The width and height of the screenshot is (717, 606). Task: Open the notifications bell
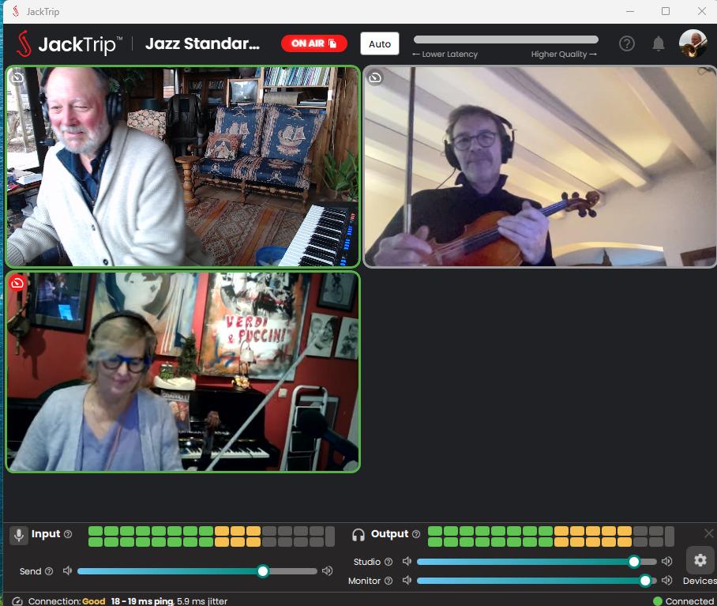coord(658,44)
